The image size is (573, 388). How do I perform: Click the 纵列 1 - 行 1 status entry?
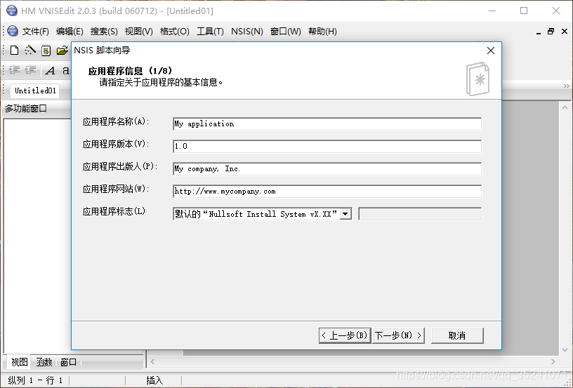coord(35,380)
